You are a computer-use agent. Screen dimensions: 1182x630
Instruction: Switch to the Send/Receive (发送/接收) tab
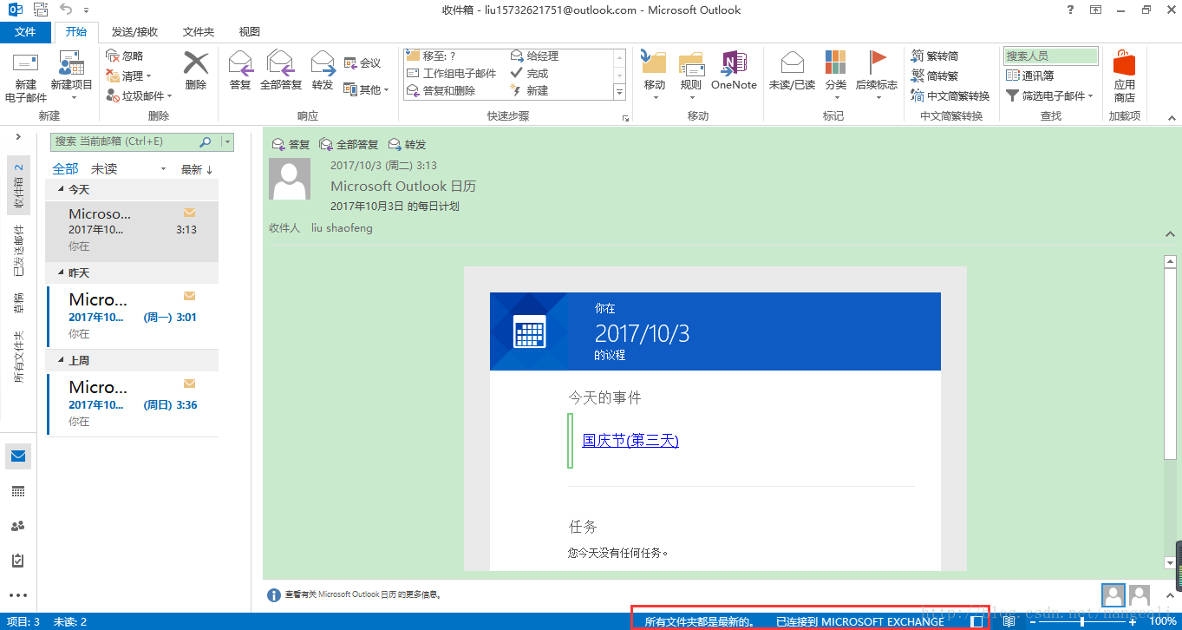coord(134,31)
